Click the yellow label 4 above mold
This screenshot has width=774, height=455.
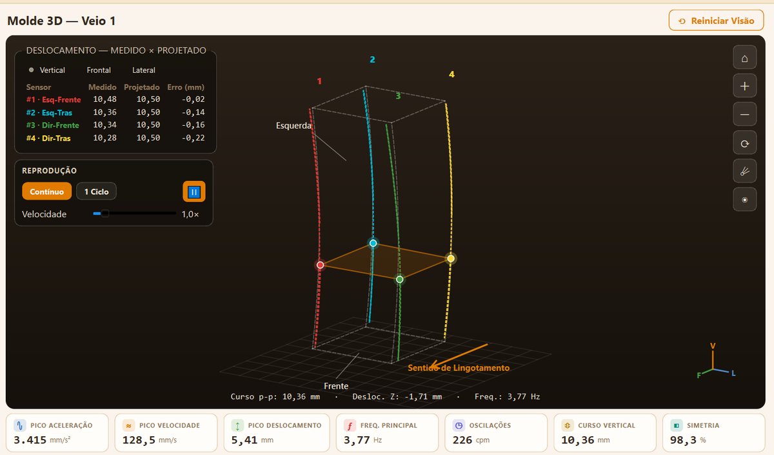coord(451,75)
